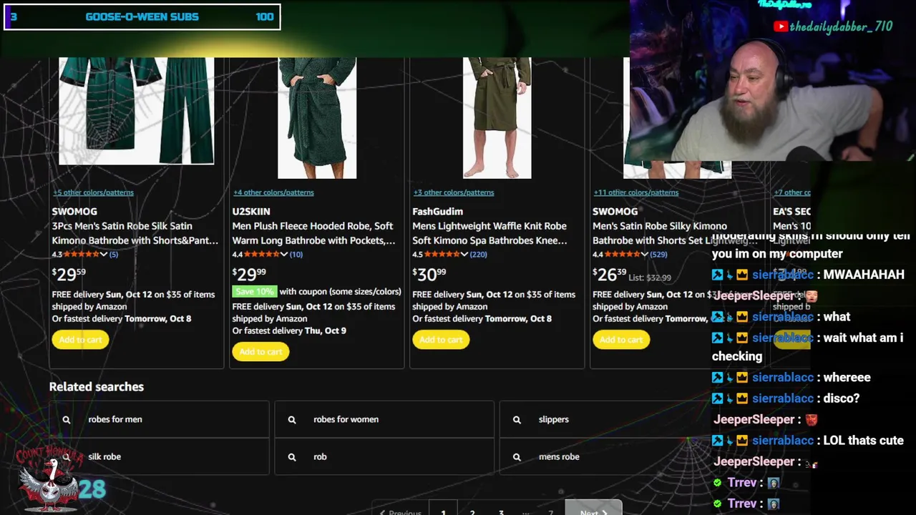Image resolution: width=916 pixels, height=515 pixels.
Task: Click magnifier icon beside 'robes for women'
Action: coord(292,420)
